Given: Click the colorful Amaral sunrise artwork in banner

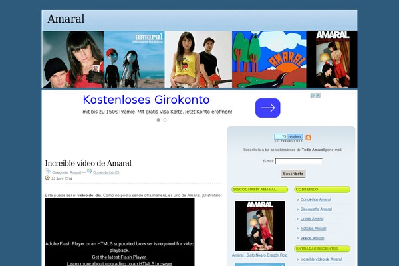Looking at the screenshot, I should [x=269, y=59].
